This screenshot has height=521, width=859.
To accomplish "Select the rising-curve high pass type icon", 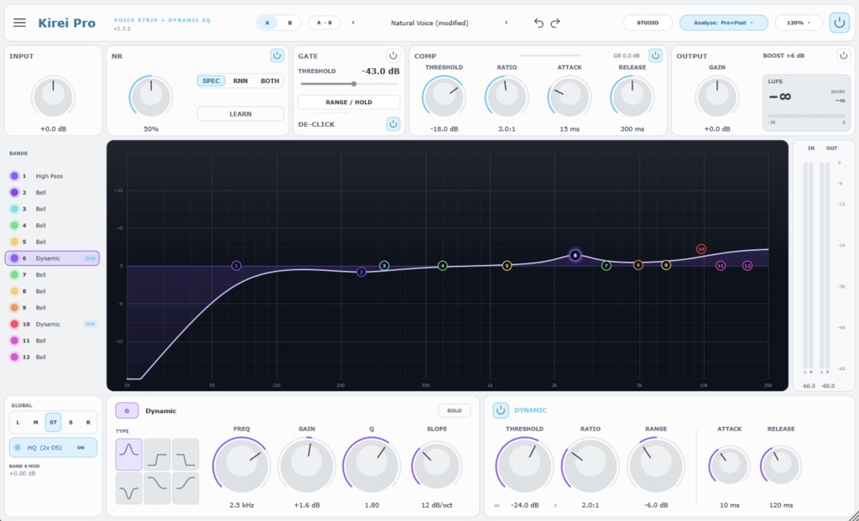I will coord(185,488).
